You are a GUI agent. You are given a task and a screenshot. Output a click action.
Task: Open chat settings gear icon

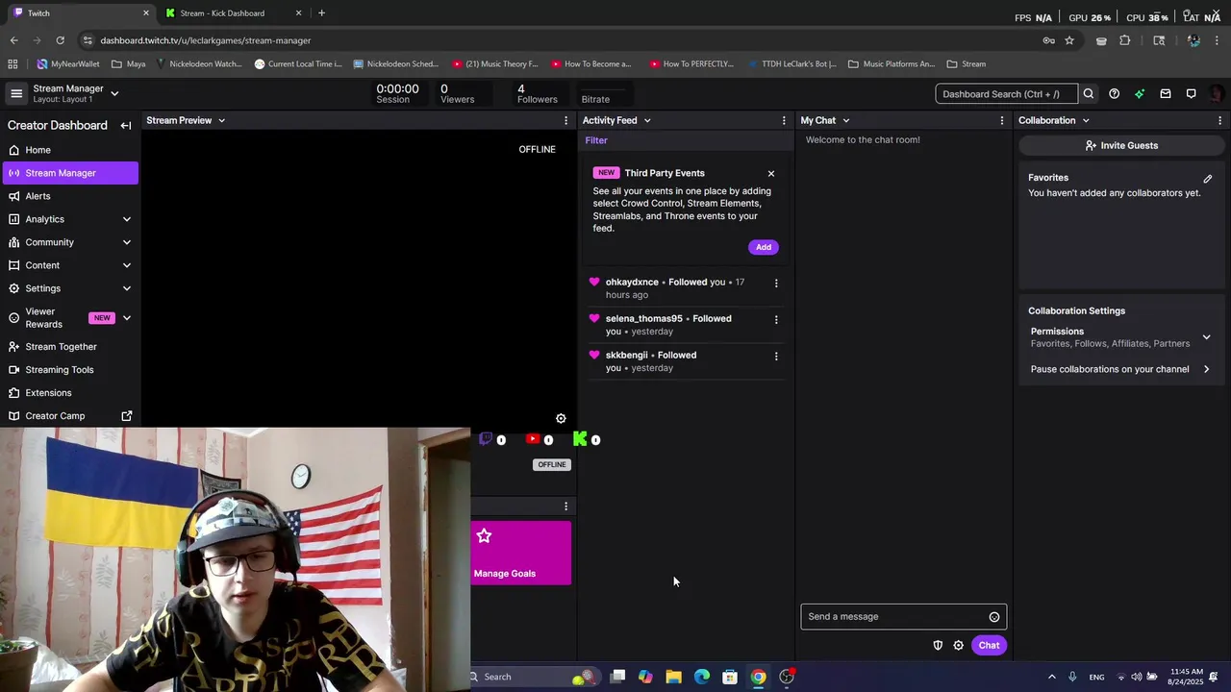pyautogui.click(x=958, y=645)
